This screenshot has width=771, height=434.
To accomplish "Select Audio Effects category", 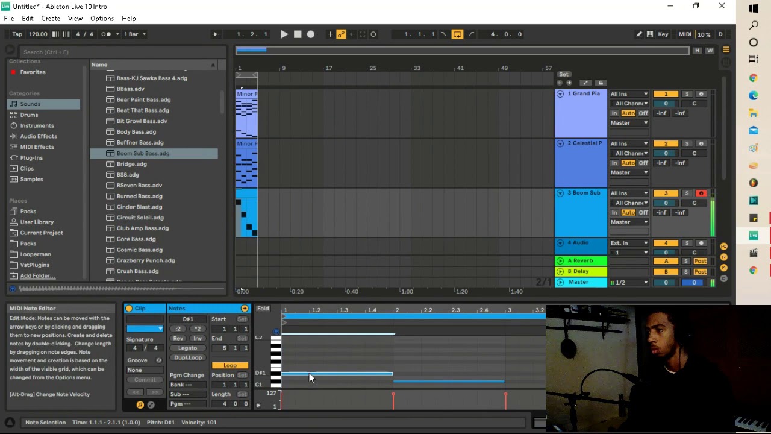I will tap(38, 136).
